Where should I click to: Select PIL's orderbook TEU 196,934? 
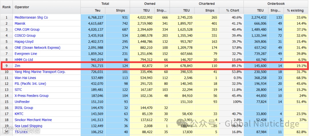click(256, 84)
